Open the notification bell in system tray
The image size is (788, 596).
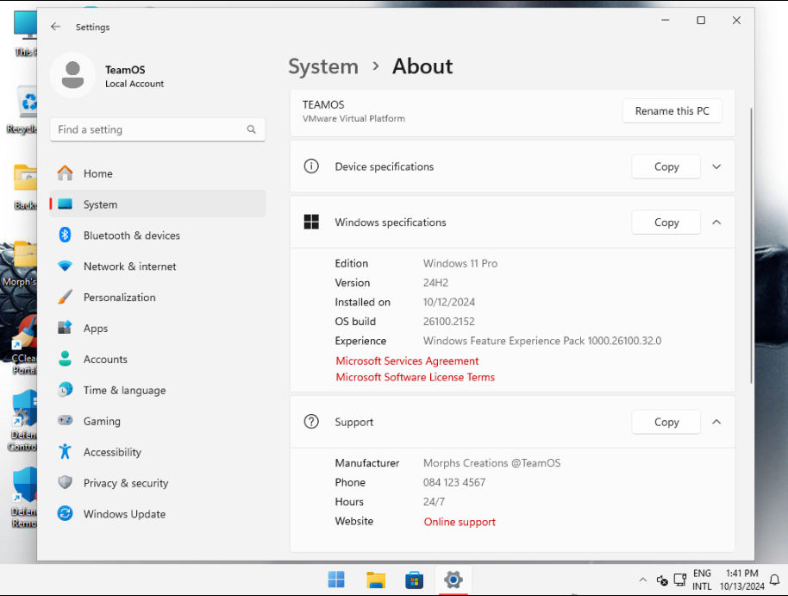click(x=775, y=580)
